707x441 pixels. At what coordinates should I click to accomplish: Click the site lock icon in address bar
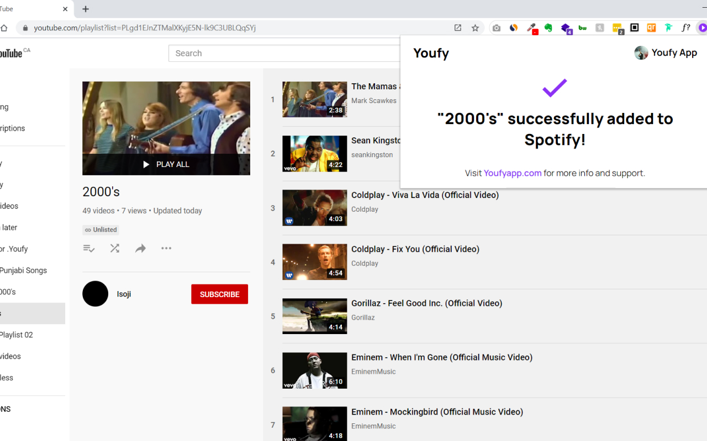(x=25, y=28)
